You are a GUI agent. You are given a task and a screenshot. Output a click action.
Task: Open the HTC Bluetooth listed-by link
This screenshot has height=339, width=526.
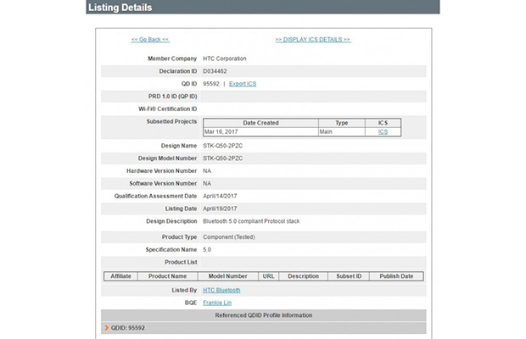click(221, 290)
